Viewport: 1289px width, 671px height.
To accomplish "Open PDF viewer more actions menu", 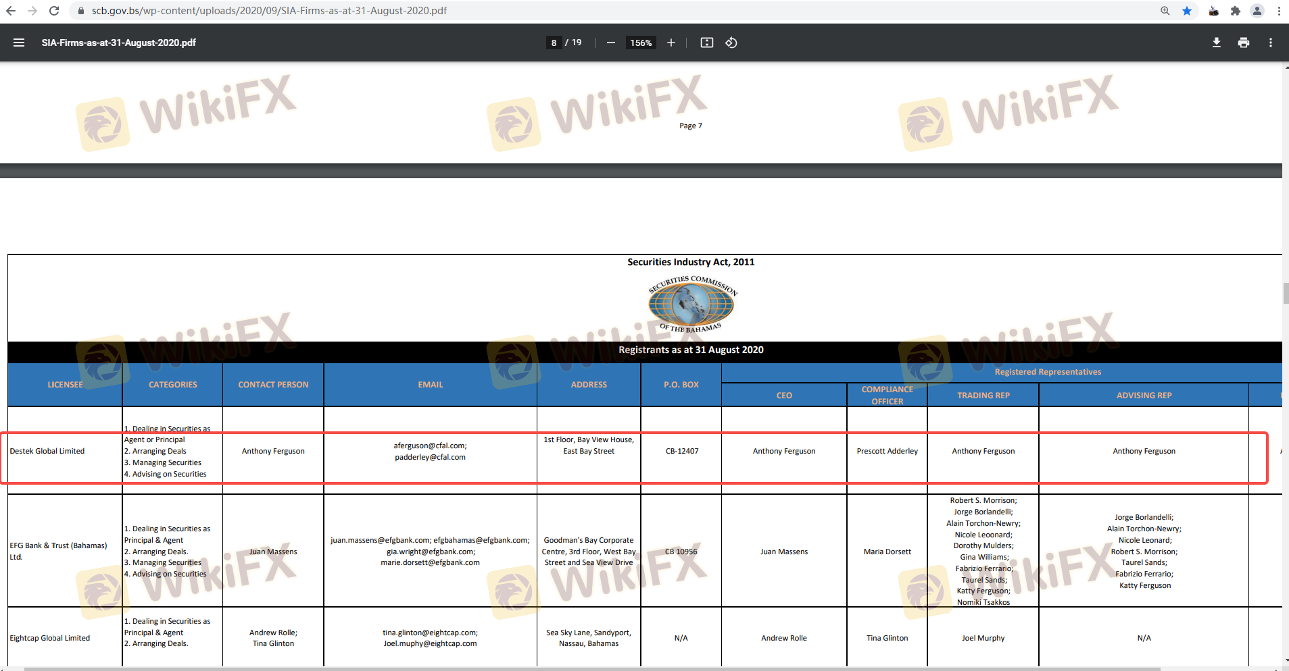I will tap(1271, 43).
